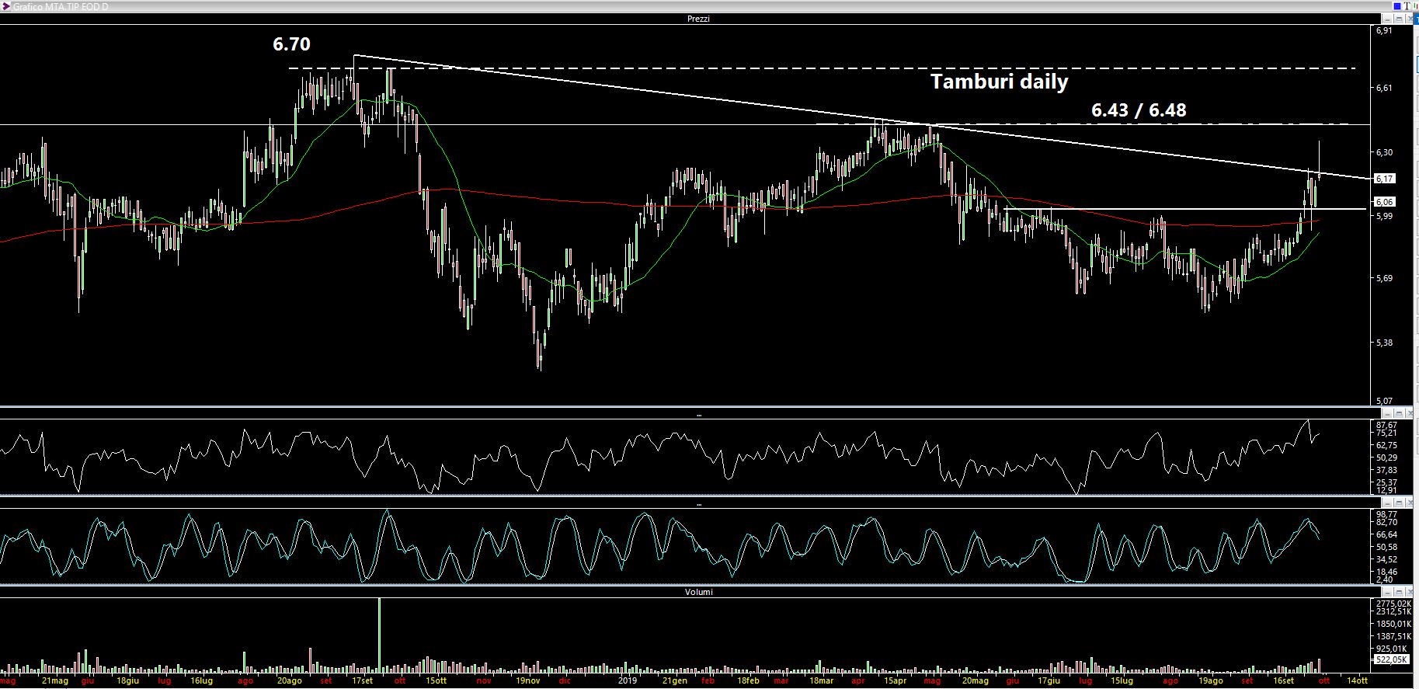Click the 6,91 price axis value

click(x=1383, y=31)
